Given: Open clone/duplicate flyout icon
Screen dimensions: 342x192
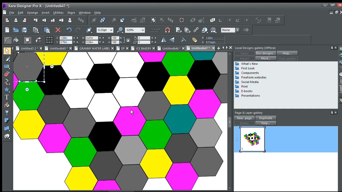Looking at the screenshot, I should point(89,30).
